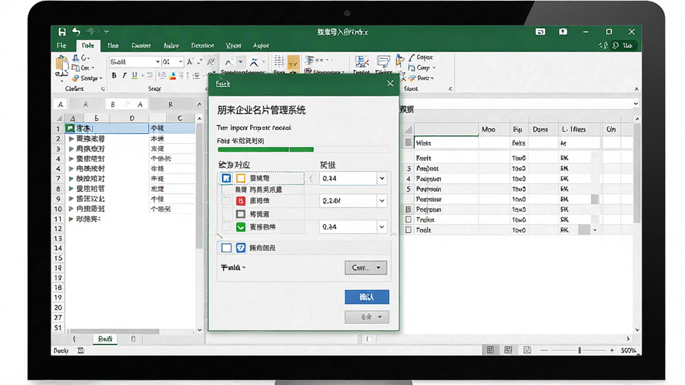Select the active Tole ribbon tab
The image size is (685, 385).
(x=88, y=45)
